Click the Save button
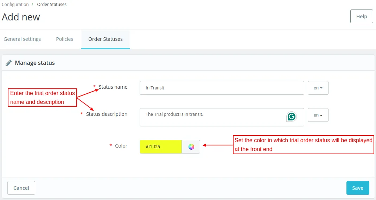Screen dimensions: 376x200 [357, 188]
